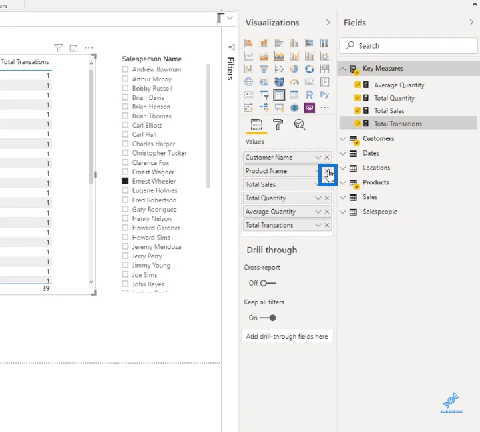Uncheck the Total Sales field checkbox
The height and width of the screenshot is (432, 480).
(x=358, y=110)
